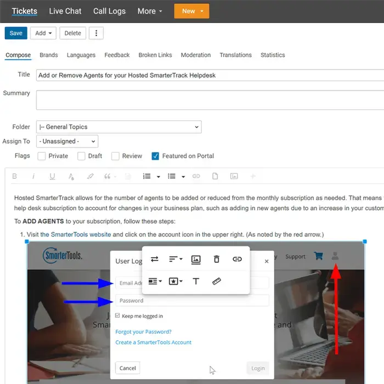Click into the Title input field
Viewport: 384px width, 384px height.
[x=210, y=75]
